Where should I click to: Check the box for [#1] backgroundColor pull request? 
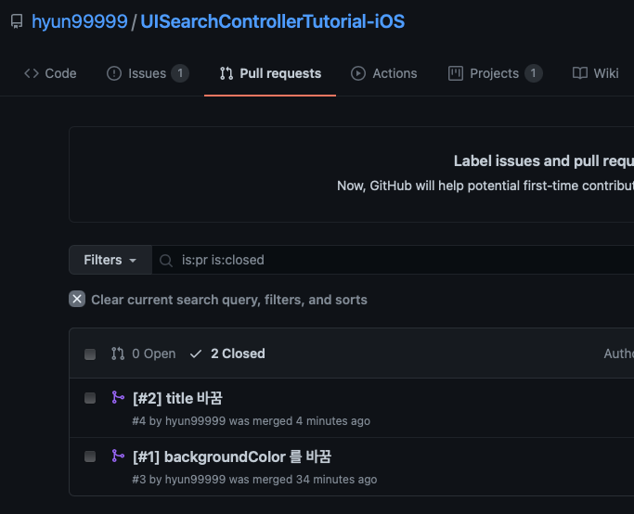coord(90,456)
